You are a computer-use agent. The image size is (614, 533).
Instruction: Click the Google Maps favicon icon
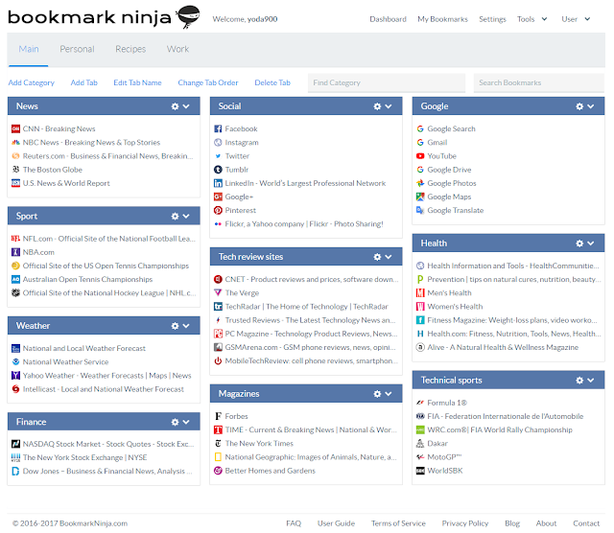tap(420, 197)
